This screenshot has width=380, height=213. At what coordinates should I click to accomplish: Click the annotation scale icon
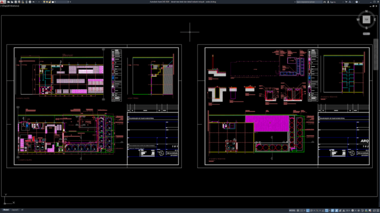344,211
